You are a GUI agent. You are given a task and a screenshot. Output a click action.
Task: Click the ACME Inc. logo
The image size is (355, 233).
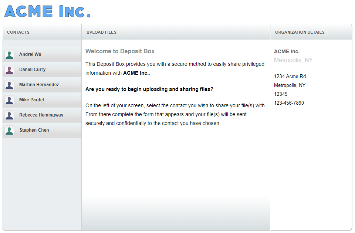(x=48, y=11)
